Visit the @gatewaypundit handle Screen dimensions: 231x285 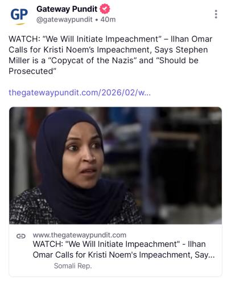64,19
